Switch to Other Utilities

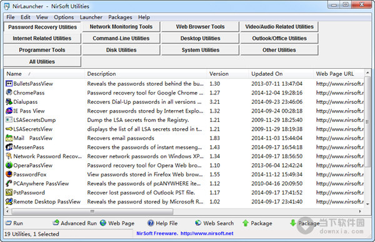pos(279,50)
